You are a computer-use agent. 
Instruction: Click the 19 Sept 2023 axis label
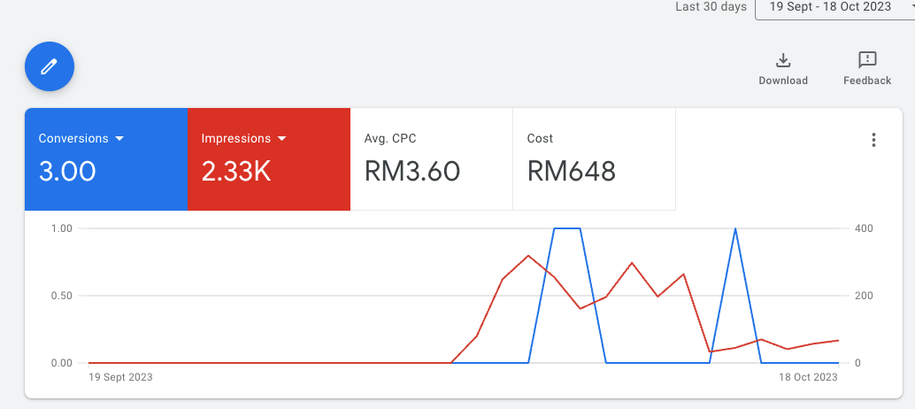tap(120, 377)
